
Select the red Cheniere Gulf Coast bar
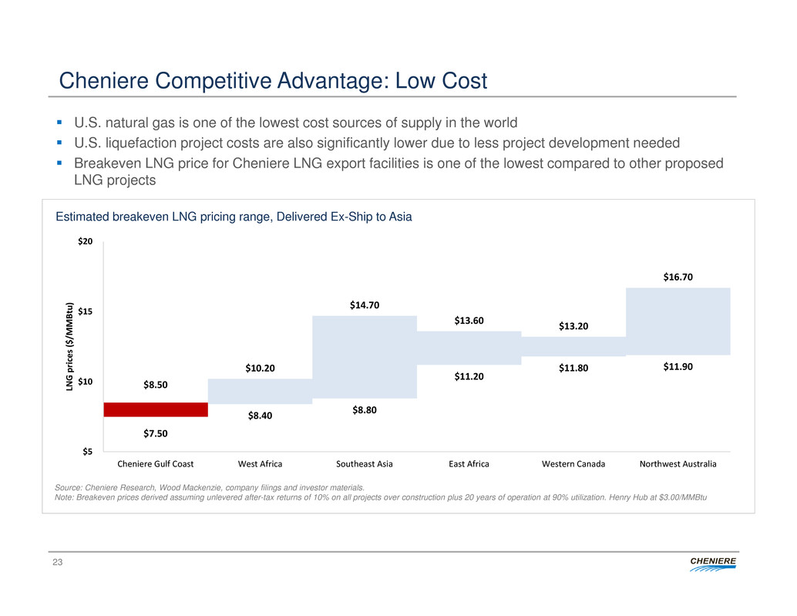click(x=156, y=409)
